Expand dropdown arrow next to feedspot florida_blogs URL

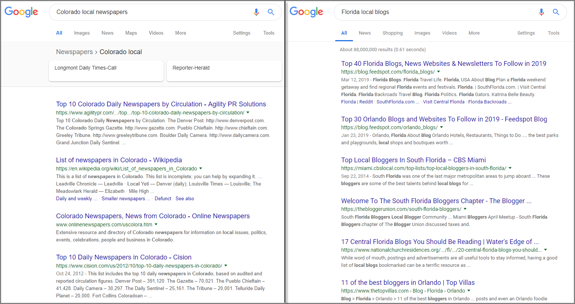(x=439, y=72)
